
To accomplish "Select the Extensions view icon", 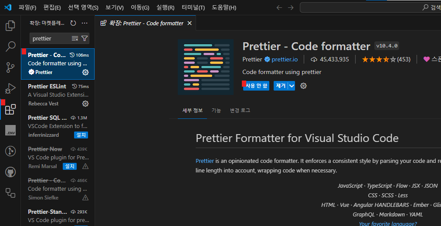I will (10, 109).
